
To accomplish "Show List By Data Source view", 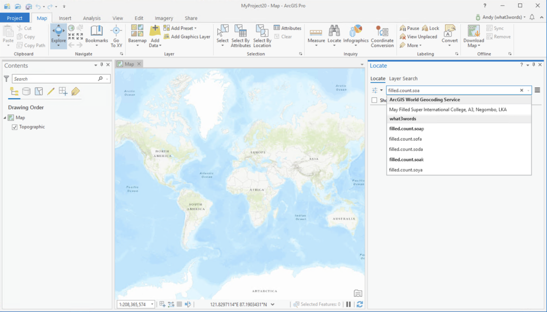I will [26, 91].
